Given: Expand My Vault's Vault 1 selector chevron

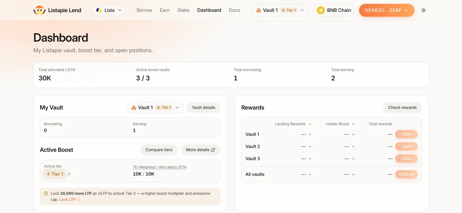Looking at the screenshot, I should (x=177, y=108).
